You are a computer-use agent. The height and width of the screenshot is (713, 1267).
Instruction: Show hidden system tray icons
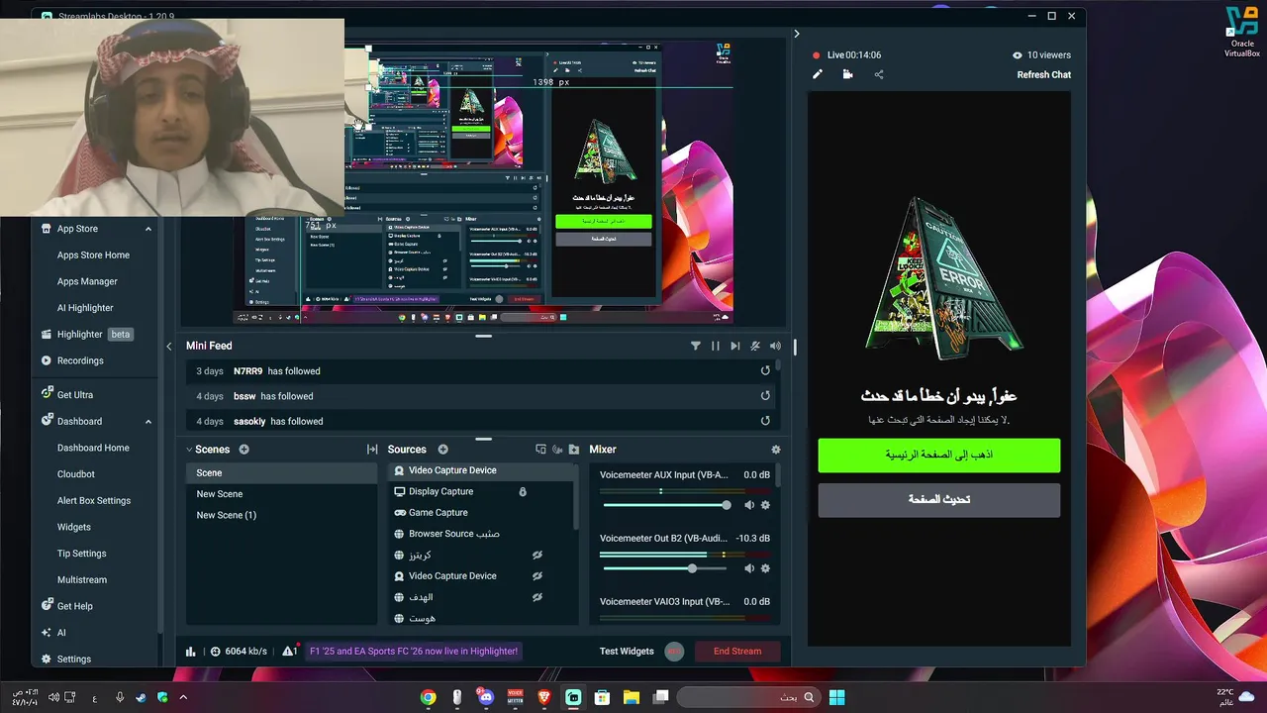[183, 697]
